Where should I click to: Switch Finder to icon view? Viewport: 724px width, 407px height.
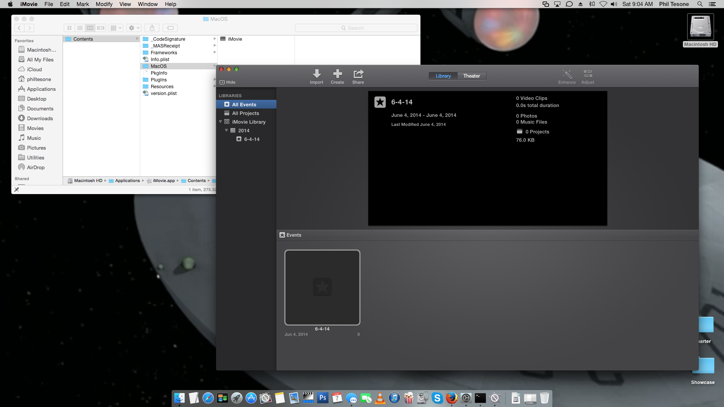point(69,28)
